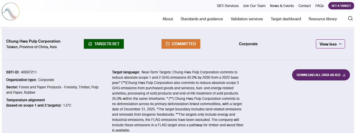The image size is (355, 133).
Task: Open the Resource library menu
Action: [x=323, y=19]
